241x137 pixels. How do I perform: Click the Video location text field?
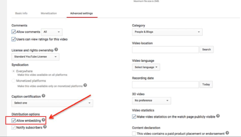(165, 50)
